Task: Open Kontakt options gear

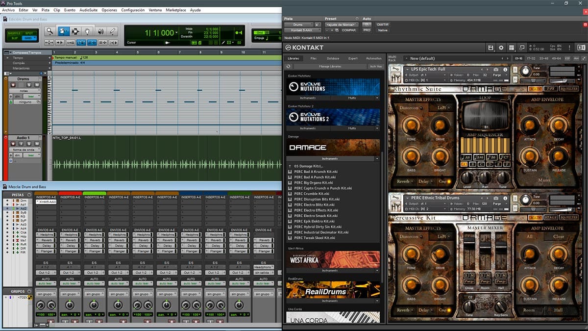Action: click(501, 48)
